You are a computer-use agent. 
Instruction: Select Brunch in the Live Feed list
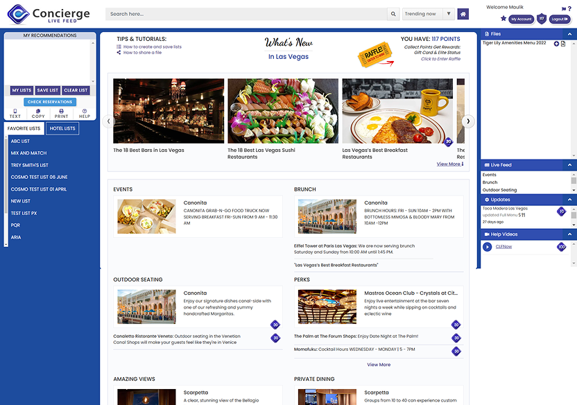point(490,182)
